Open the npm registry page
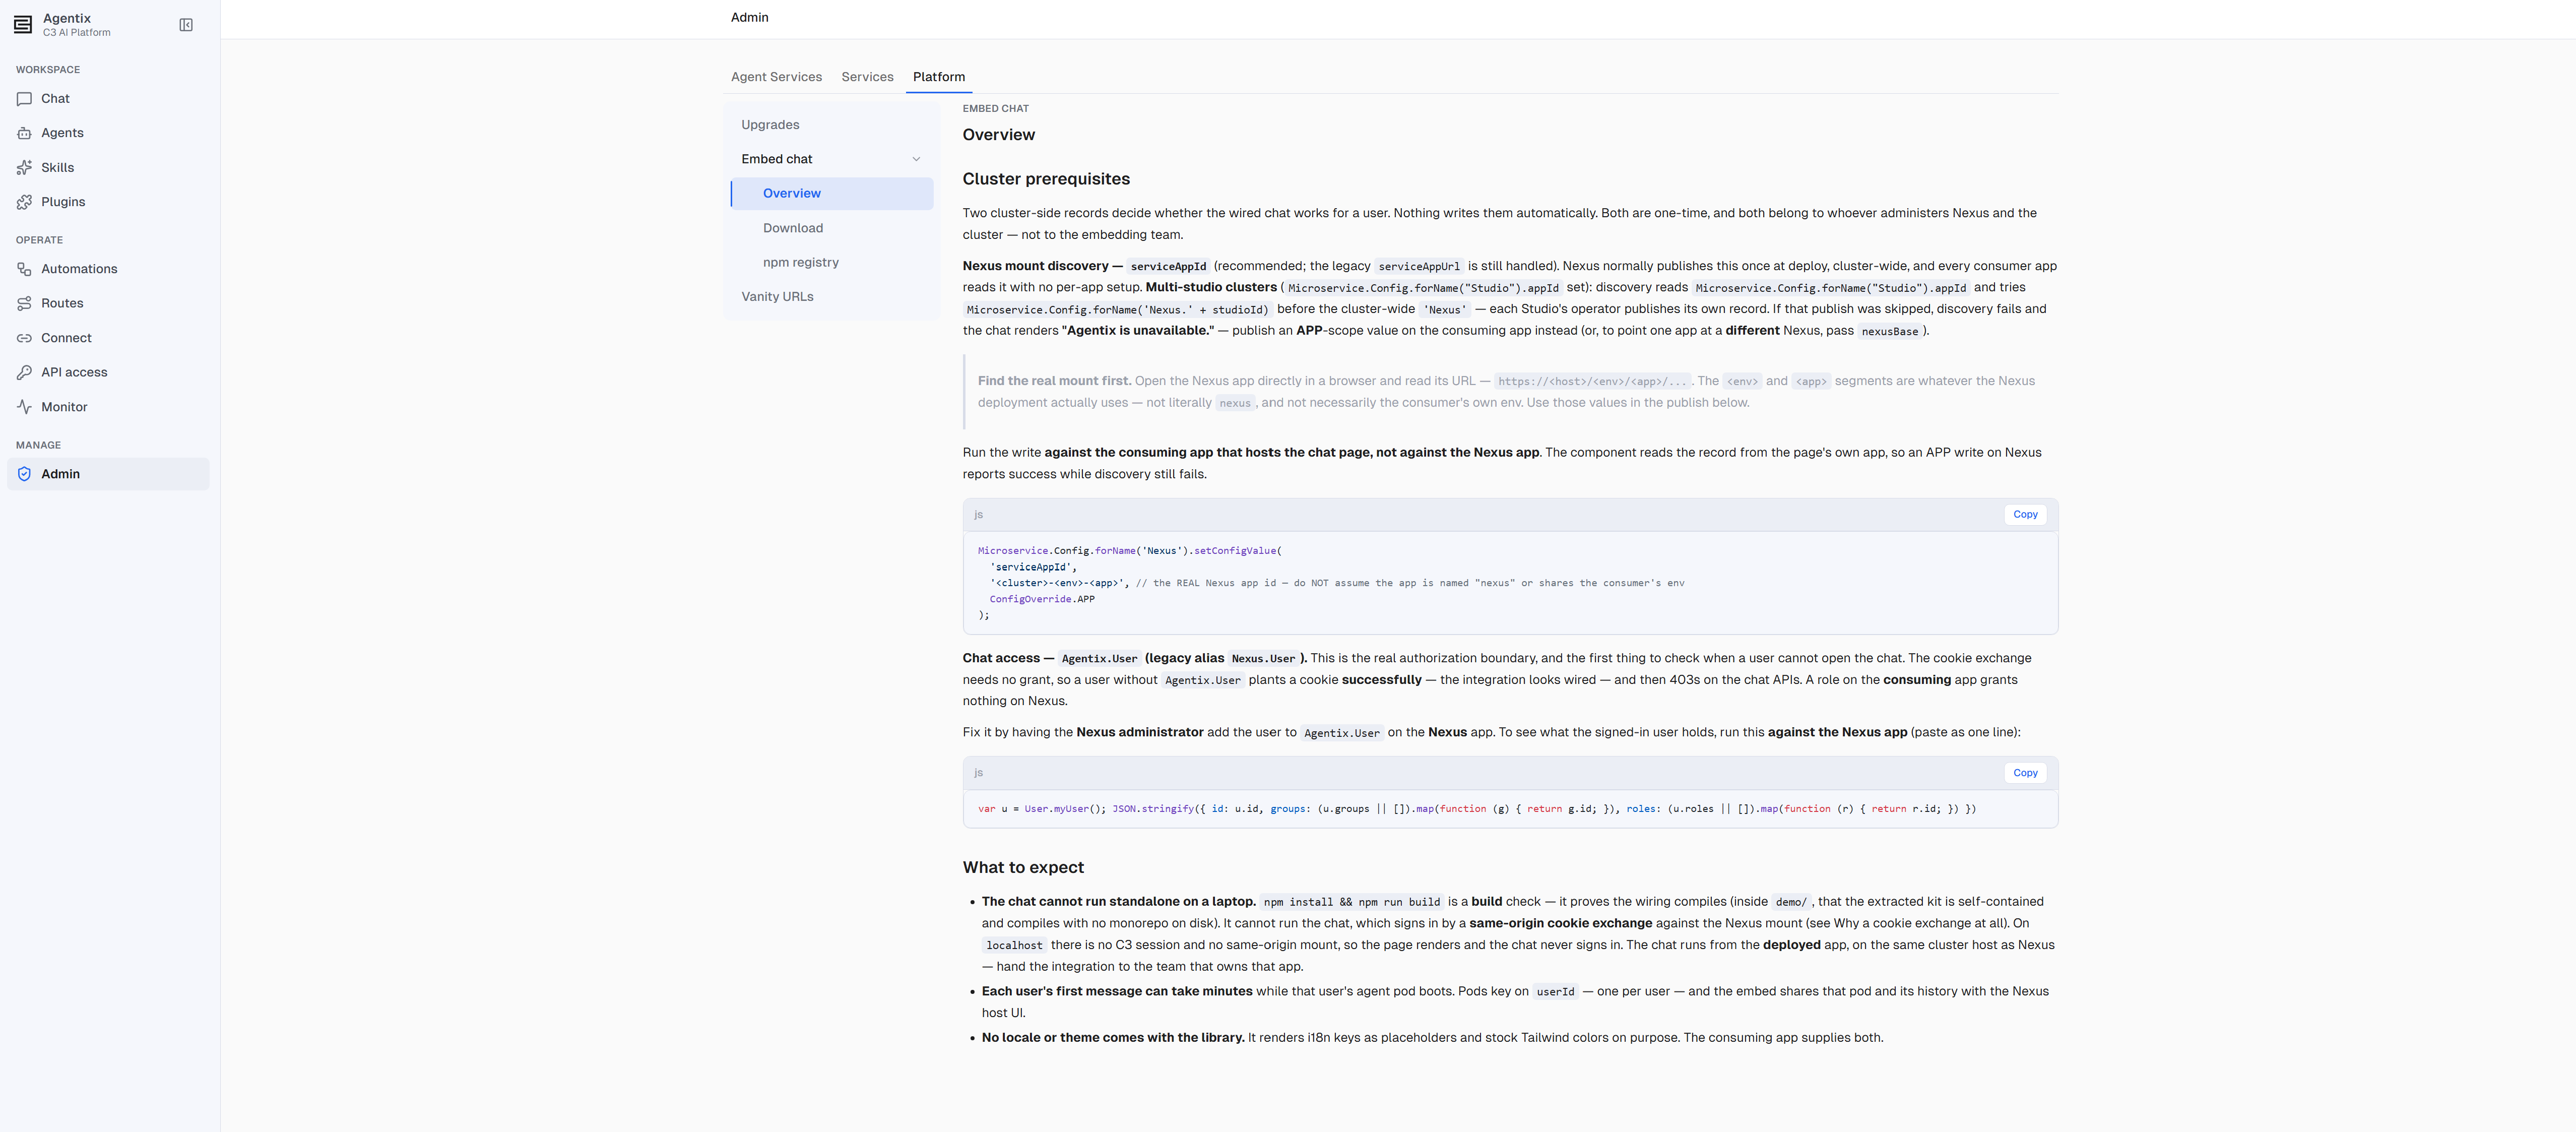This screenshot has height=1132, width=2576. click(832, 263)
